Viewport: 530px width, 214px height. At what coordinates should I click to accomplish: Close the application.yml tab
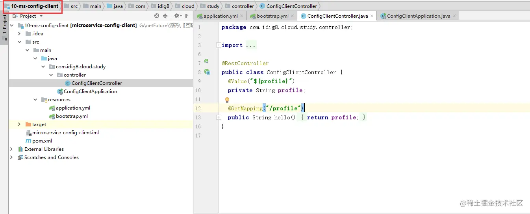pyautogui.click(x=242, y=16)
